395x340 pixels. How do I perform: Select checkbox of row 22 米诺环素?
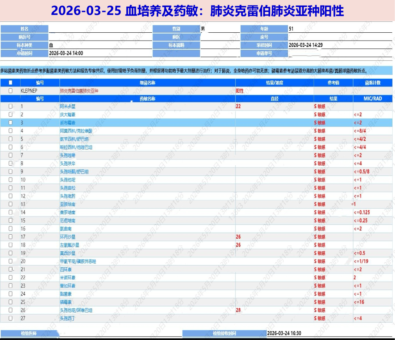coord(11,277)
